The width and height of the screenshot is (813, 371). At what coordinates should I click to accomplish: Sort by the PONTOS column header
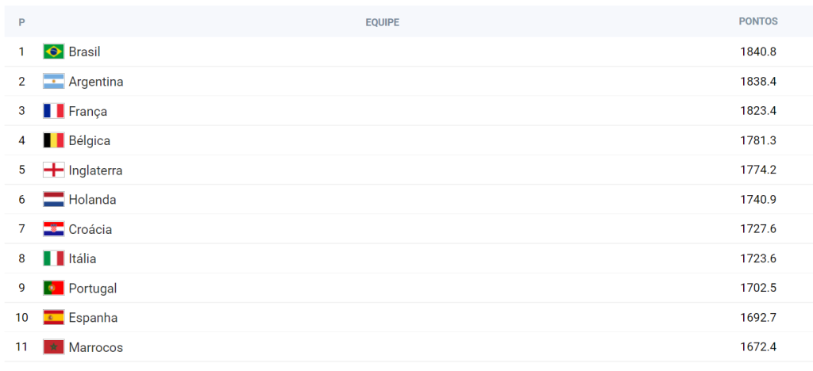tap(758, 21)
